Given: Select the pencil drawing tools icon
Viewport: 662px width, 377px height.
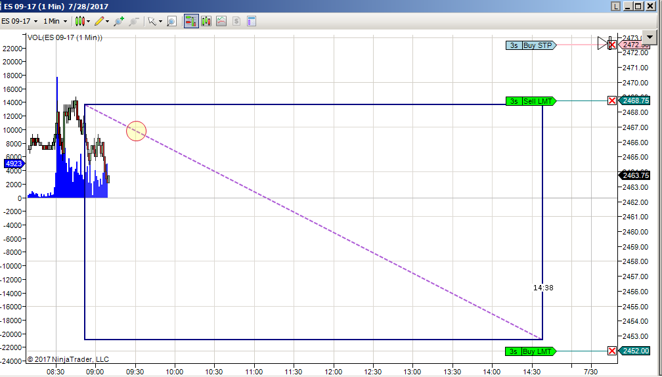Looking at the screenshot, I should 99,21.
